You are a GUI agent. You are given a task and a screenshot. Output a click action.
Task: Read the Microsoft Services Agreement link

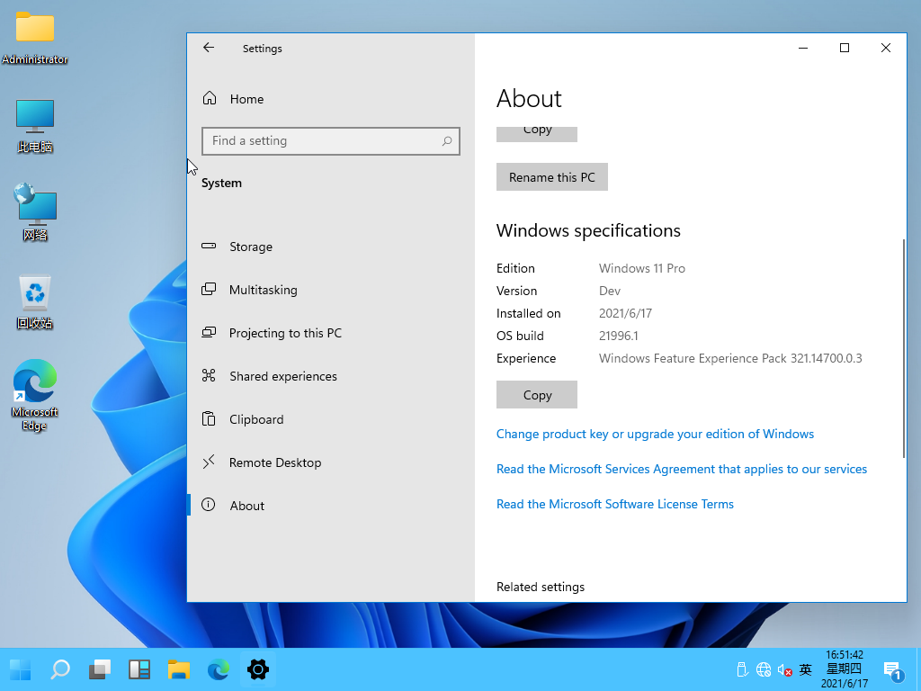tap(682, 469)
